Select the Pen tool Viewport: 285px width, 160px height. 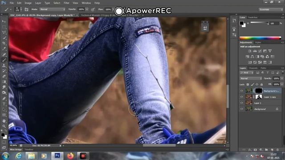pos(4,99)
